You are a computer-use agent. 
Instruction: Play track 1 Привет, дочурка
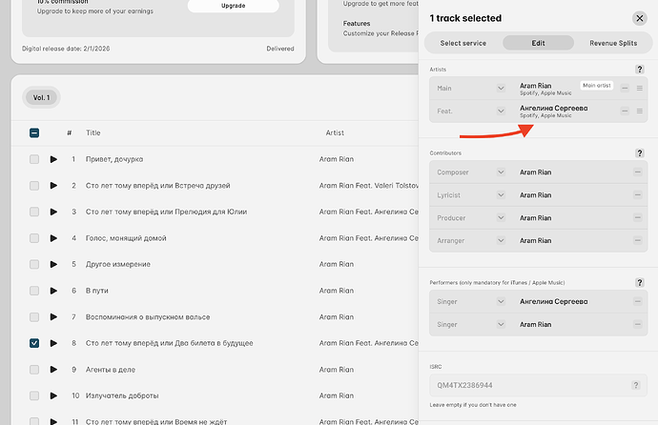point(53,159)
